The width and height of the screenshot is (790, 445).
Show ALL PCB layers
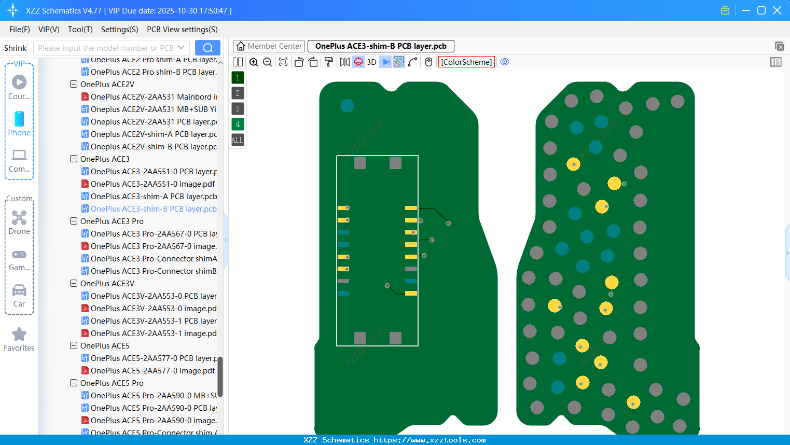[238, 140]
